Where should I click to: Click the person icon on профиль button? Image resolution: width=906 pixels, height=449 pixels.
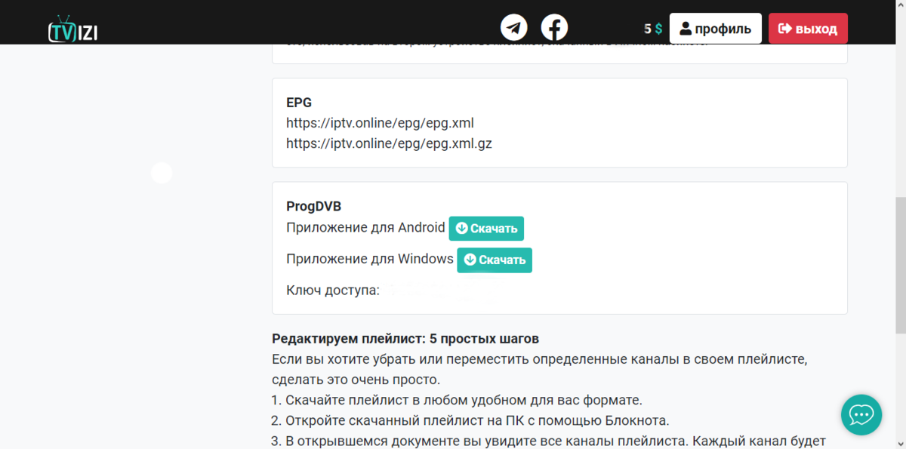click(686, 28)
